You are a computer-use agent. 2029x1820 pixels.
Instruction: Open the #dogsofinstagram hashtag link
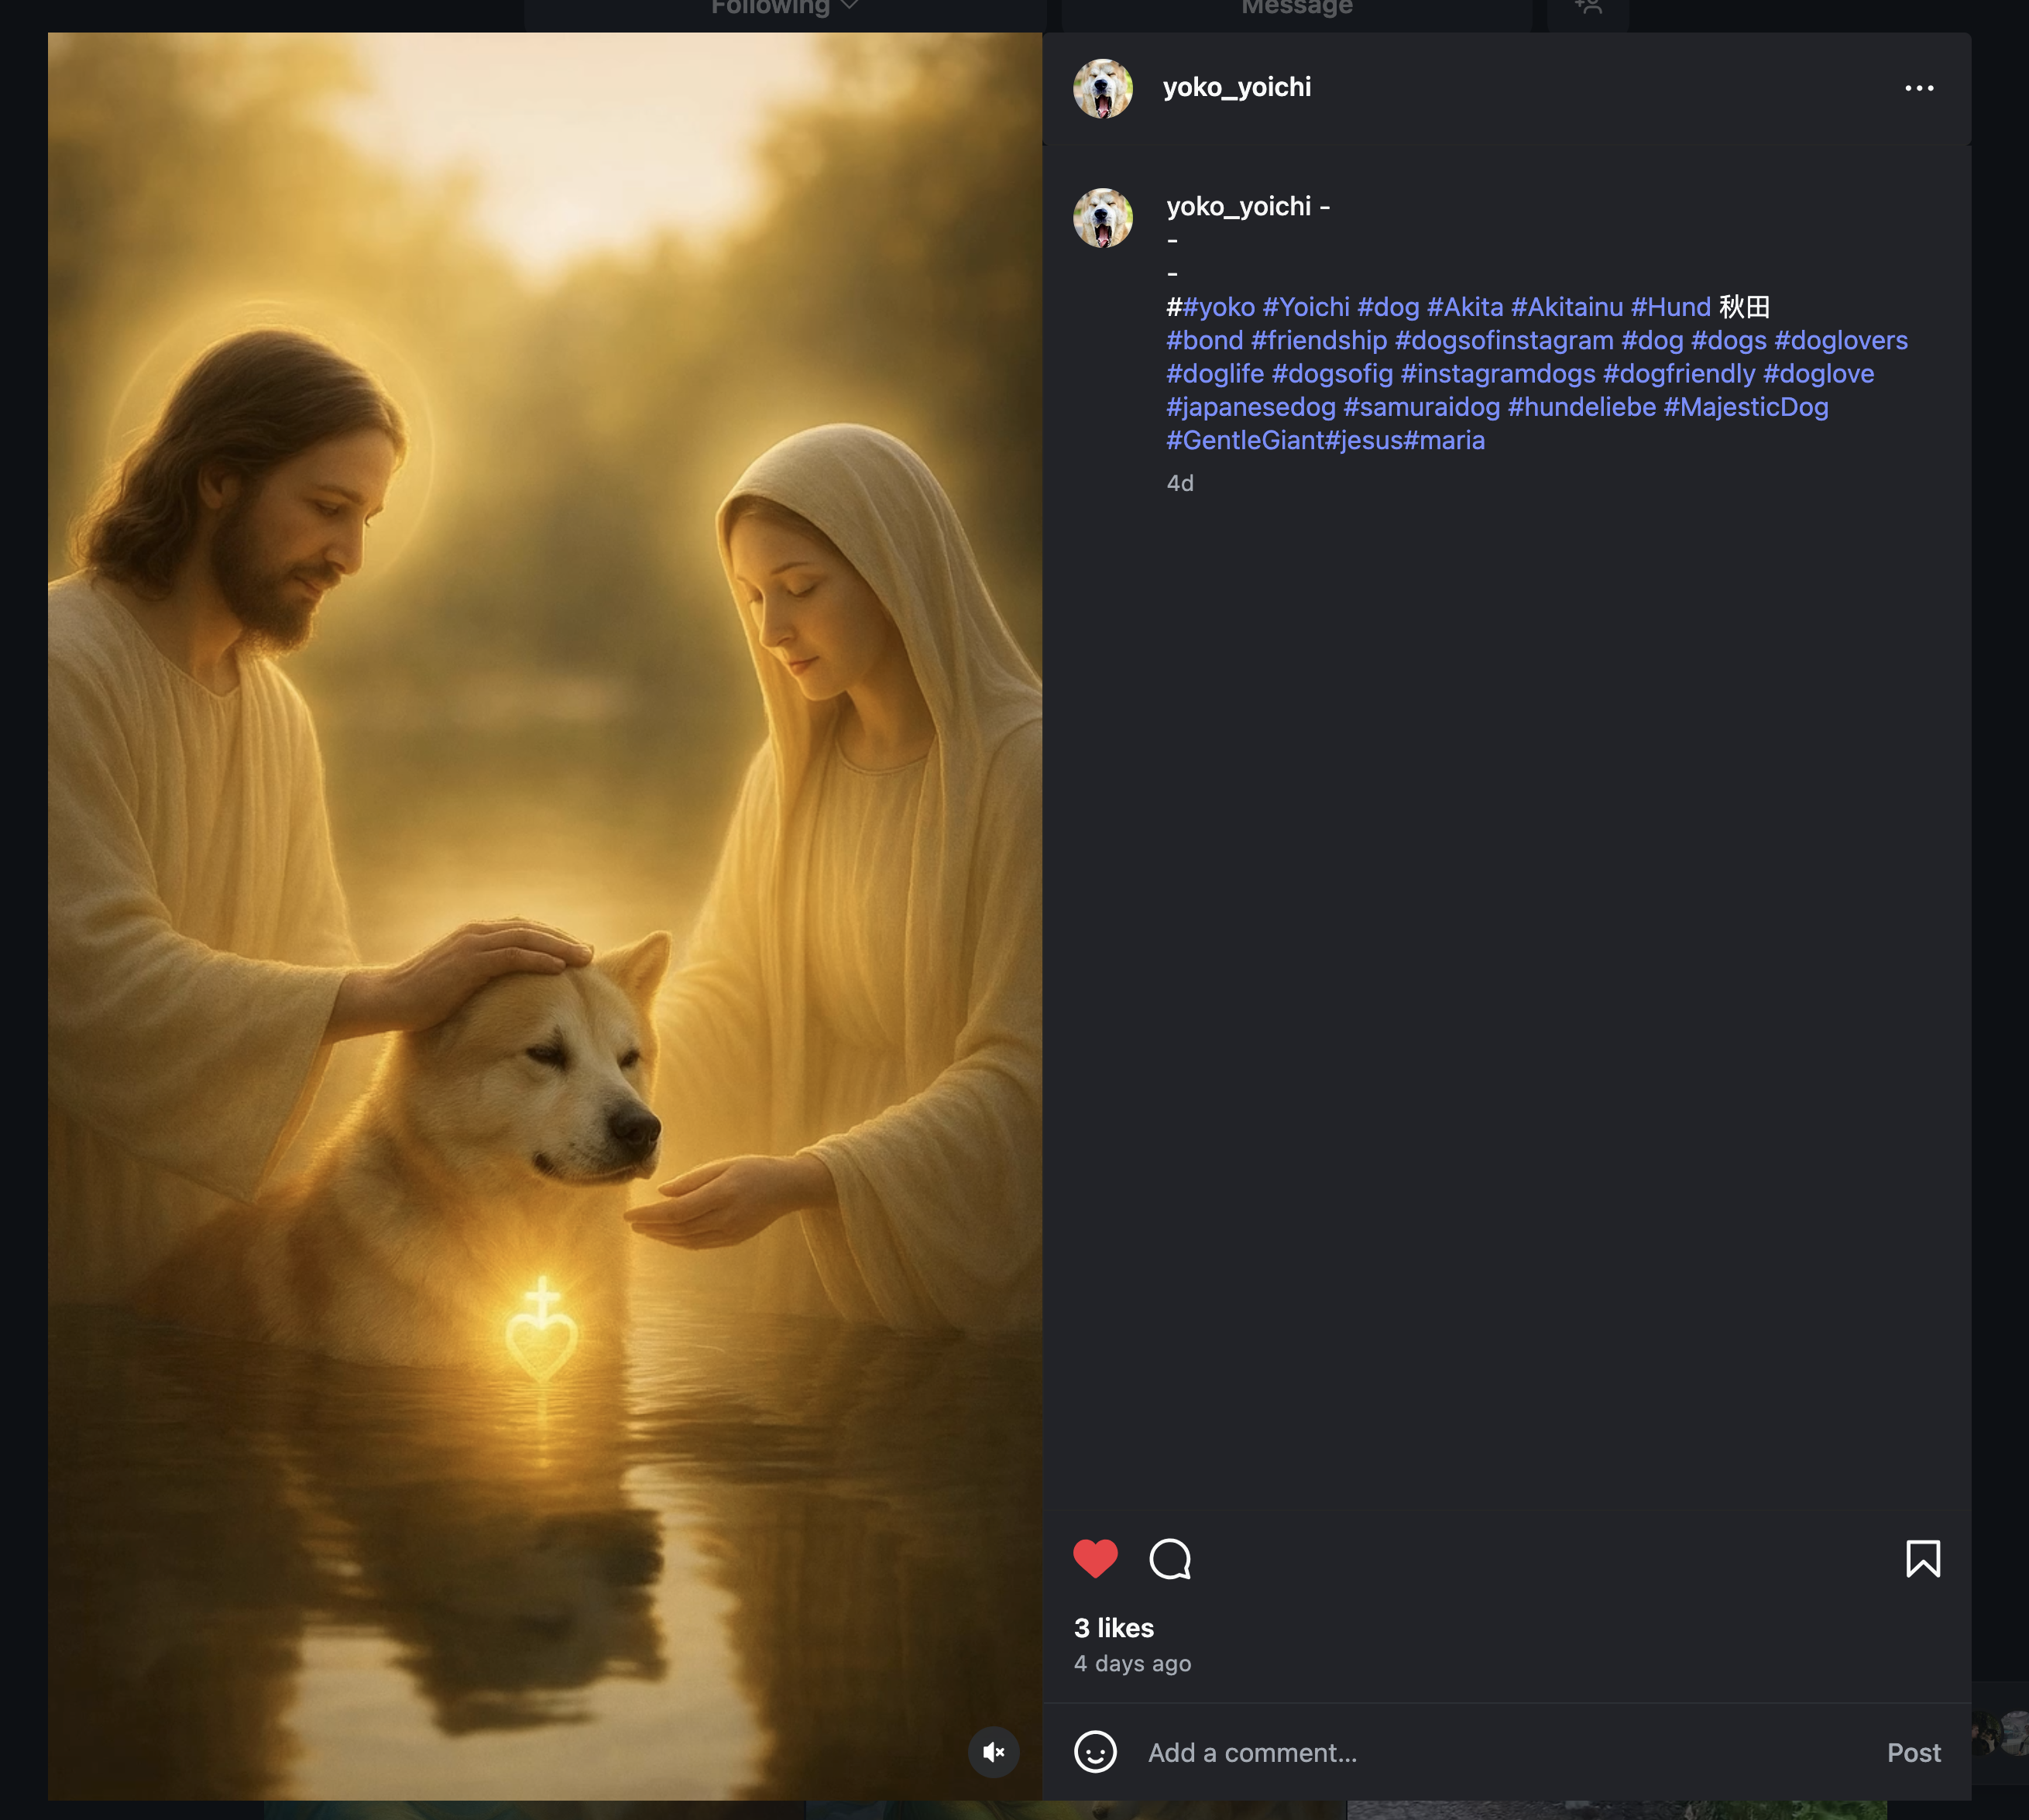(x=1503, y=341)
